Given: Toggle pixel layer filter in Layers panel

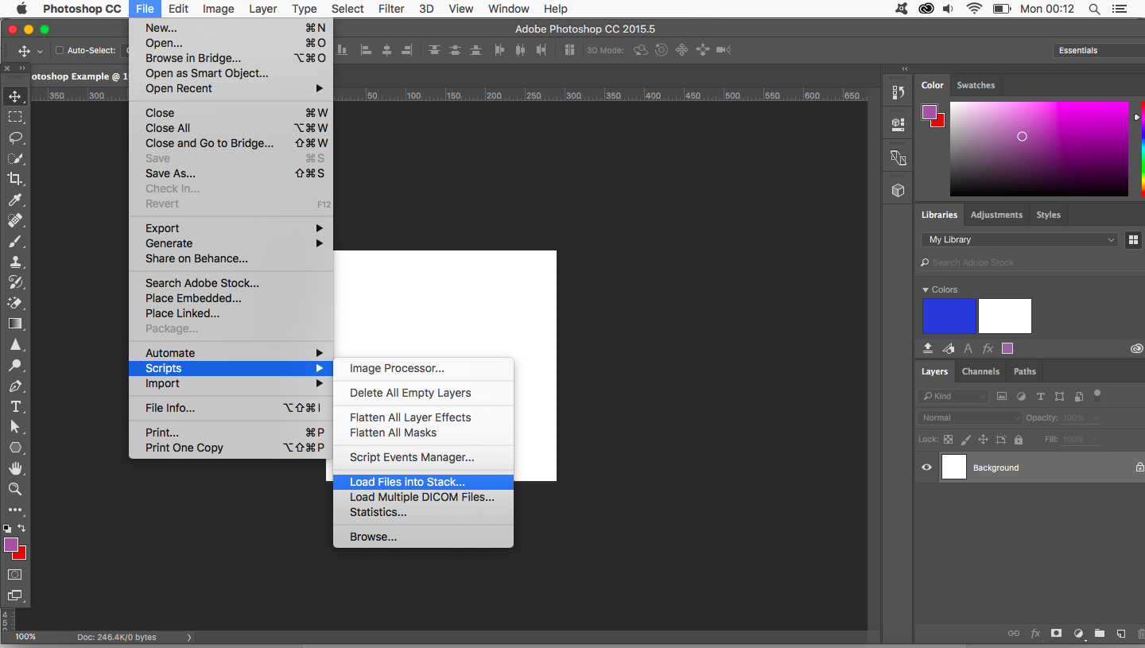Looking at the screenshot, I should [1002, 396].
